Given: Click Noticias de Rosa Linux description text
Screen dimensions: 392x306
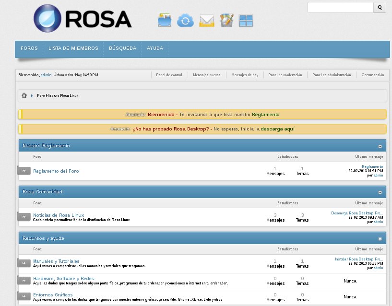Looking at the screenshot, I should (x=81, y=220).
